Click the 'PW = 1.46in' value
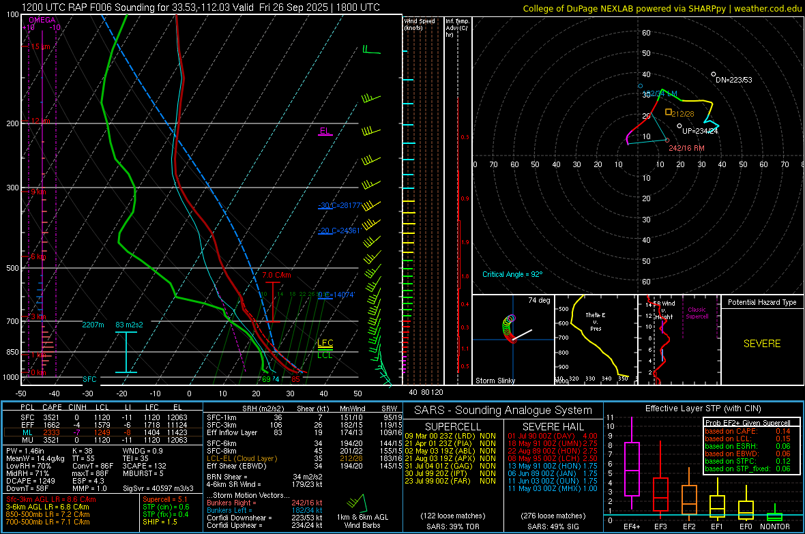Viewport: 805px width, 534px height. (x=25, y=451)
